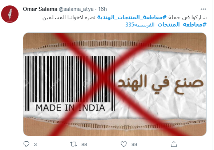Image resolution: width=214 pixels, height=150 pixels.
Task: Click the reply count 3
Action: [35, 145]
